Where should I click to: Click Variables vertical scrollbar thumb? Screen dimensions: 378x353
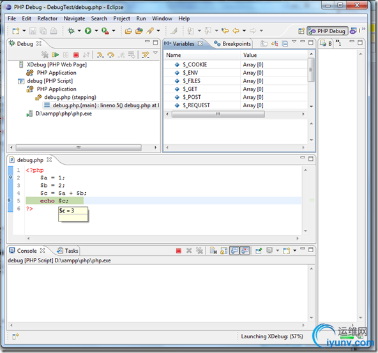311,70
